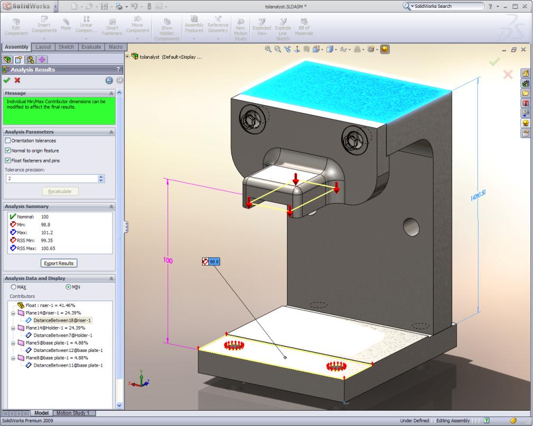The image size is (533, 426).
Task: Open the FeatureManager design tree tab
Action: (7, 60)
